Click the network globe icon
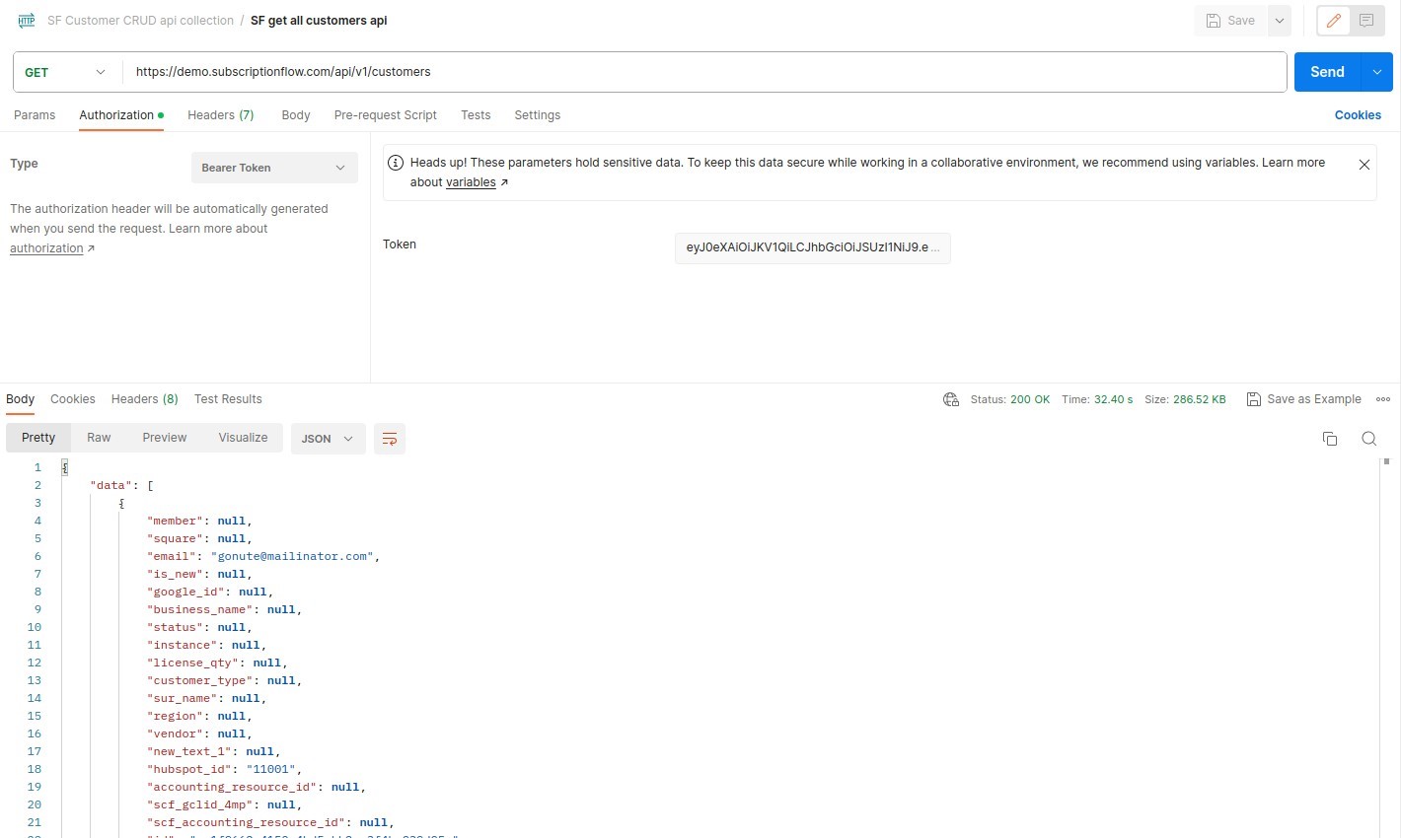The image size is (1401, 838). [951, 399]
